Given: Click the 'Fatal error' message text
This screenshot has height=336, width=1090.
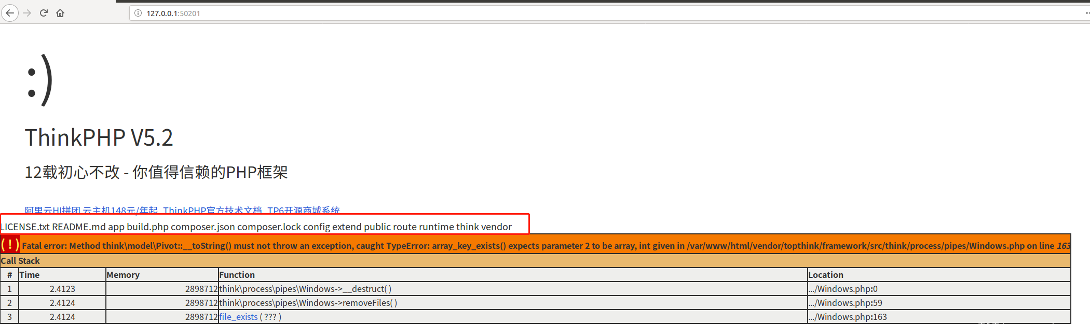Looking at the screenshot, I should click(x=546, y=246).
